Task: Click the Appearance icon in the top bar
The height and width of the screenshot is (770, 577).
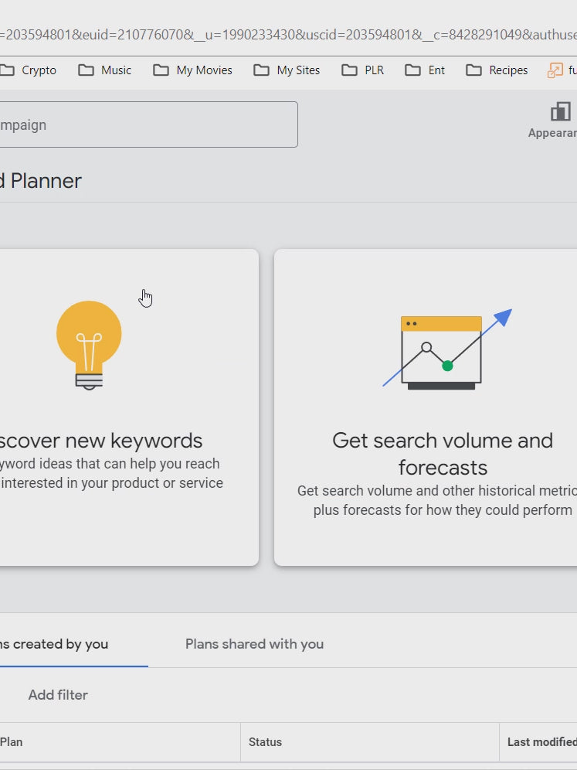Action: pyautogui.click(x=561, y=113)
